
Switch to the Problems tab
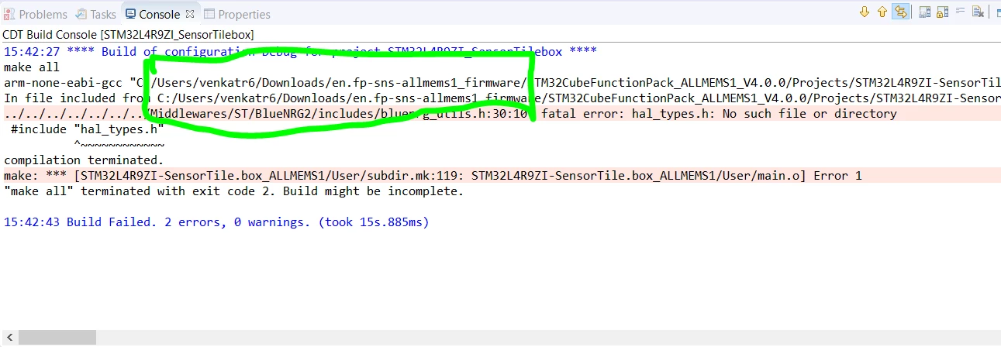coord(36,14)
